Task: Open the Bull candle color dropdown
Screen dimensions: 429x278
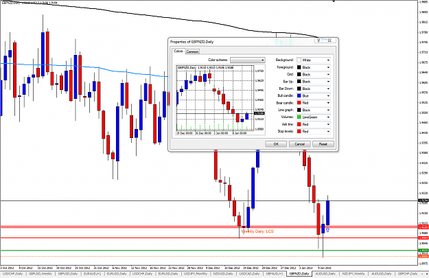Action: click(x=313, y=95)
